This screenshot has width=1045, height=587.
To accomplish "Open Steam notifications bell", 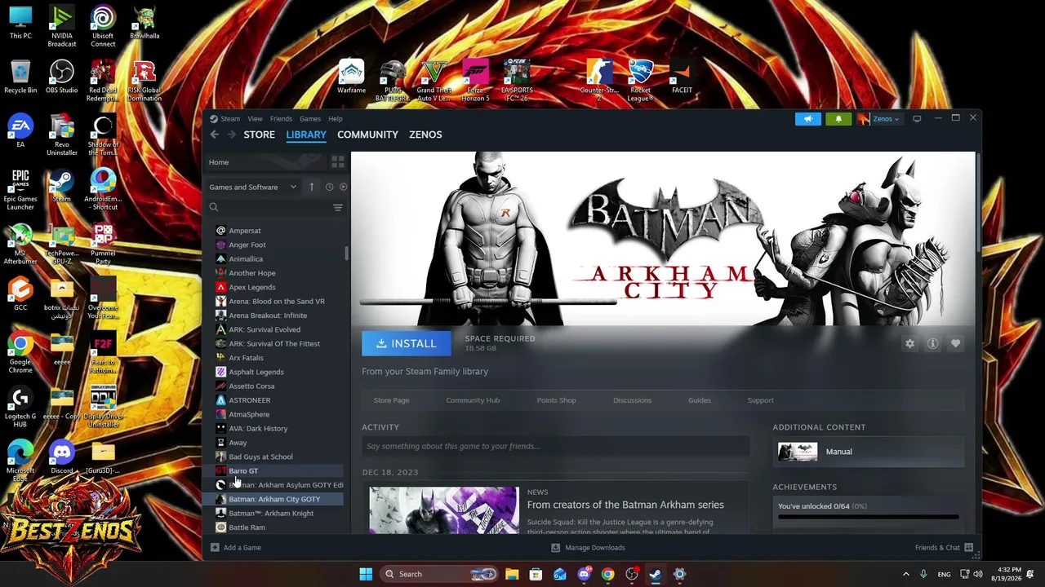I will pyautogui.click(x=838, y=119).
